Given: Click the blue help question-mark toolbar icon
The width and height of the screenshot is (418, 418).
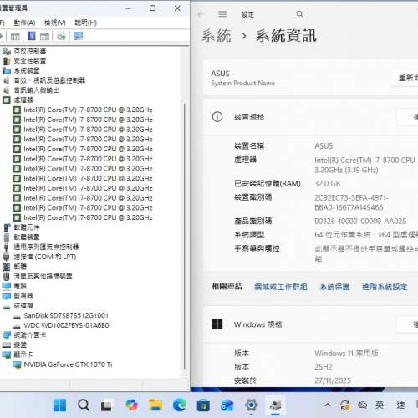Looking at the screenshot, I should [x=32, y=36].
